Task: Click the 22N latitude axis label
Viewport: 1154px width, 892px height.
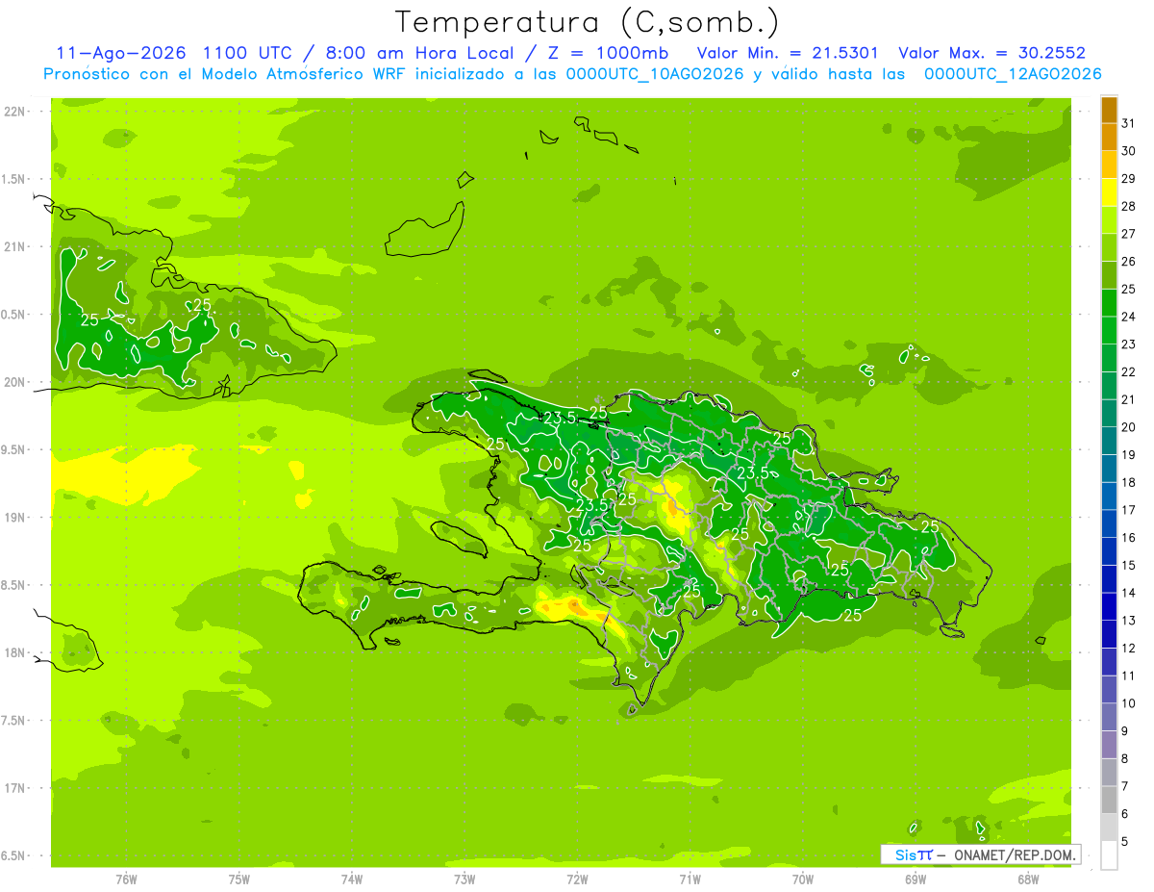Action: [x=13, y=112]
